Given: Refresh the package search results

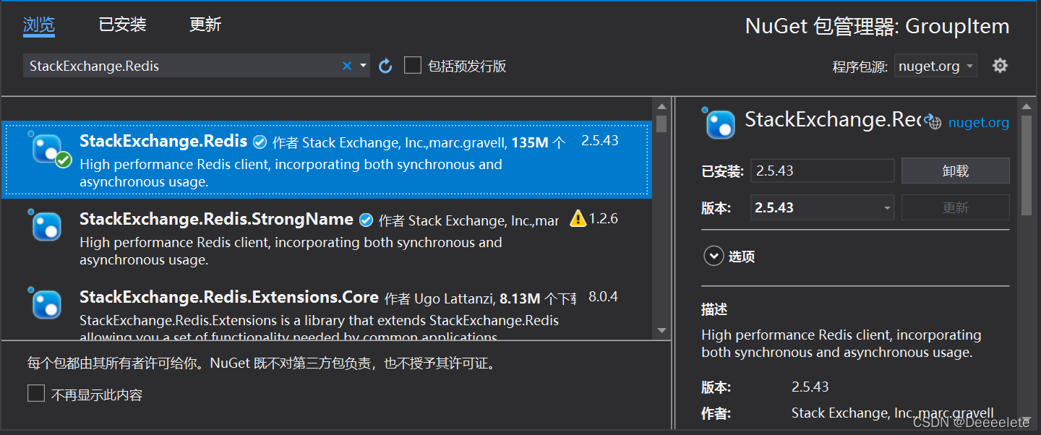Looking at the screenshot, I should tap(385, 66).
